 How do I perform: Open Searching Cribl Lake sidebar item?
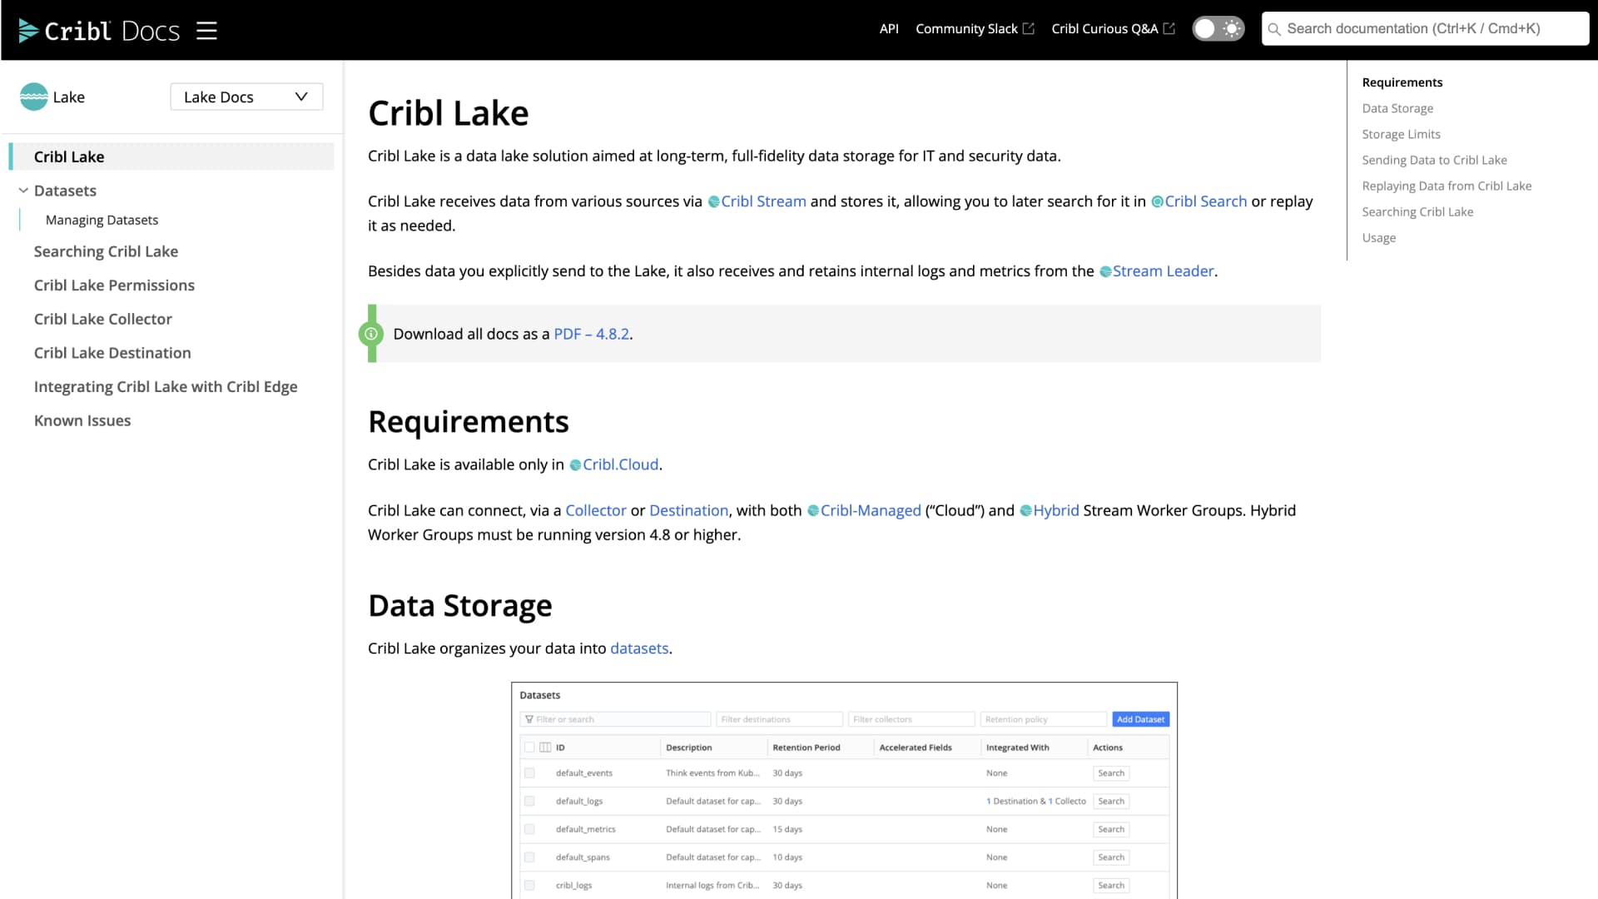click(106, 251)
